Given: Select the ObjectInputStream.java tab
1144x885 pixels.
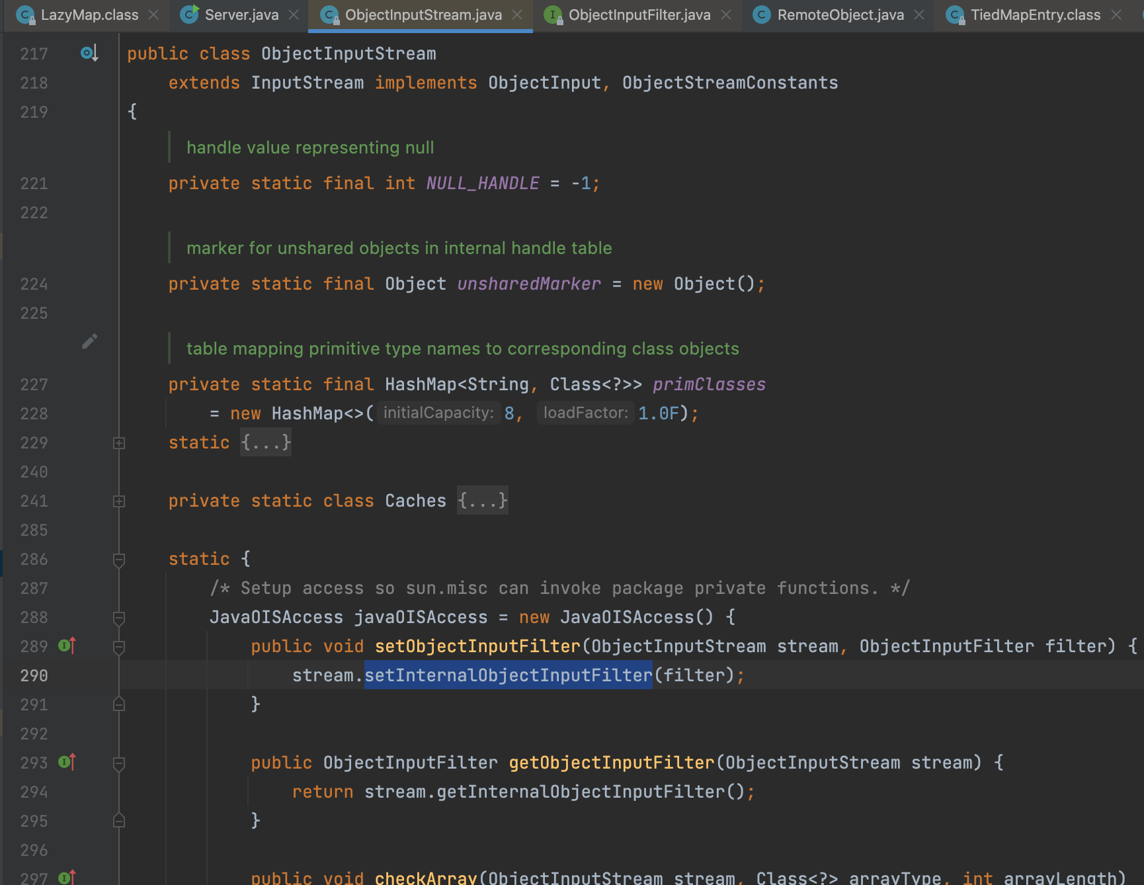Looking at the screenshot, I should [x=423, y=15].
